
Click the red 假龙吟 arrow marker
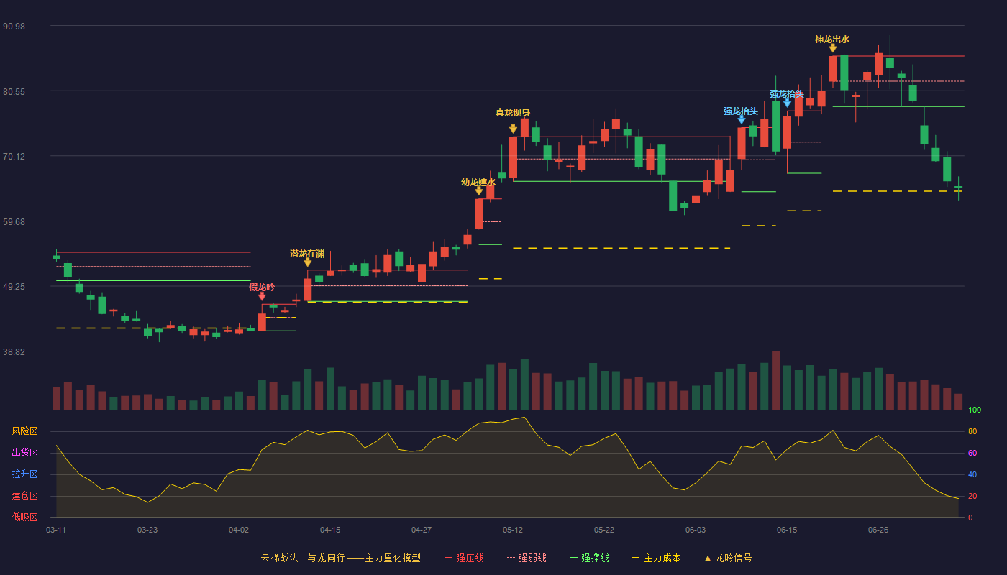262,296
